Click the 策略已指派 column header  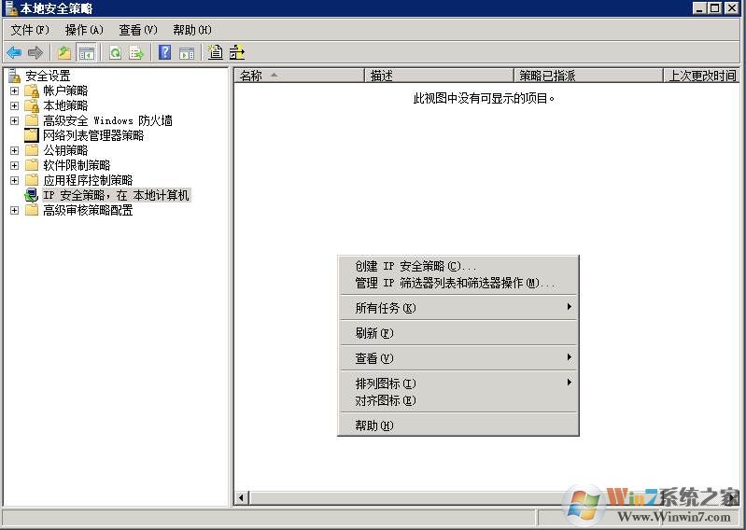[x=588, y=76]
